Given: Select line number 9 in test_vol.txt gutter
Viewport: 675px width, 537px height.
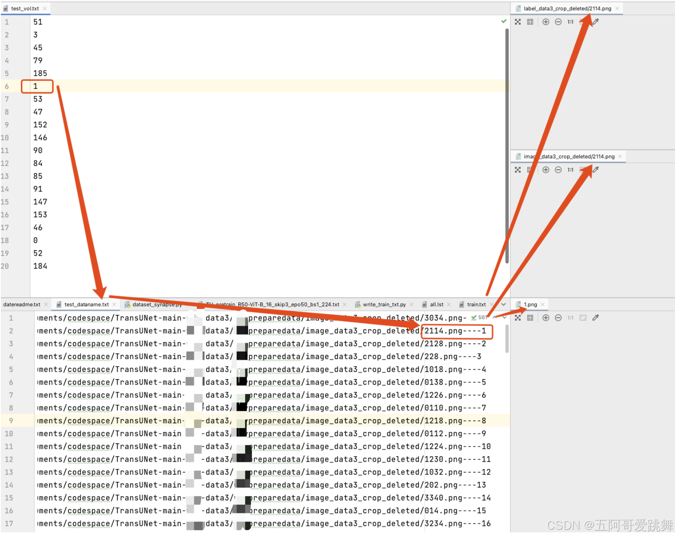Looking at the screenshot, I should click(x=6, y=125).
